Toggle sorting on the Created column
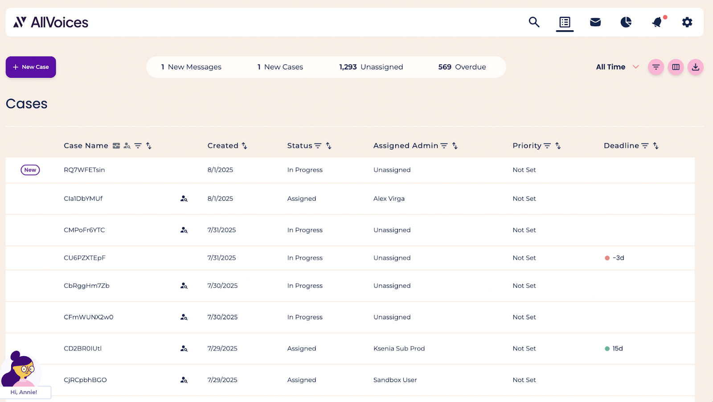713x402 pixels. 244,145
